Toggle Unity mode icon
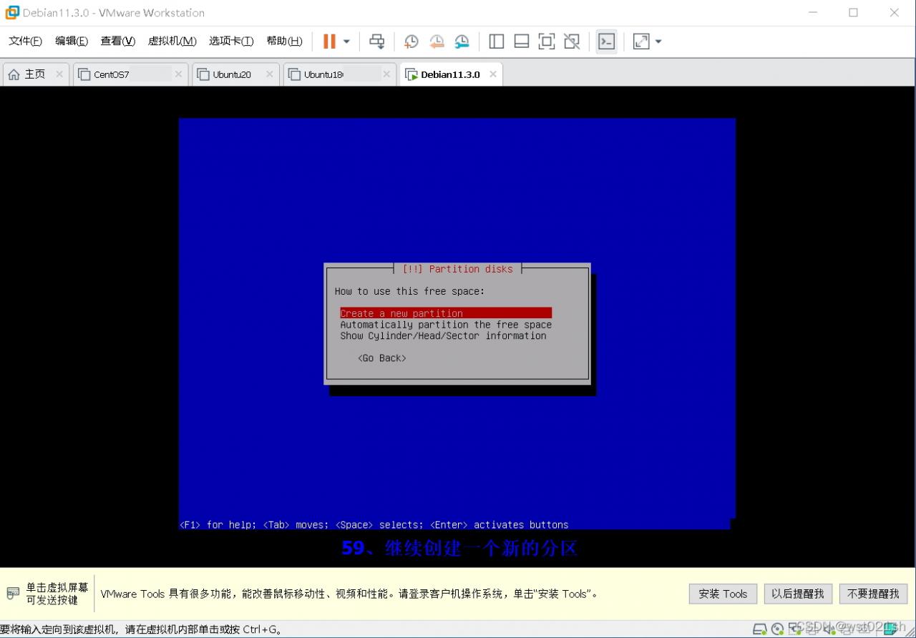The height and width of the screenshot is (638, 916). click(x=572, y=41)
